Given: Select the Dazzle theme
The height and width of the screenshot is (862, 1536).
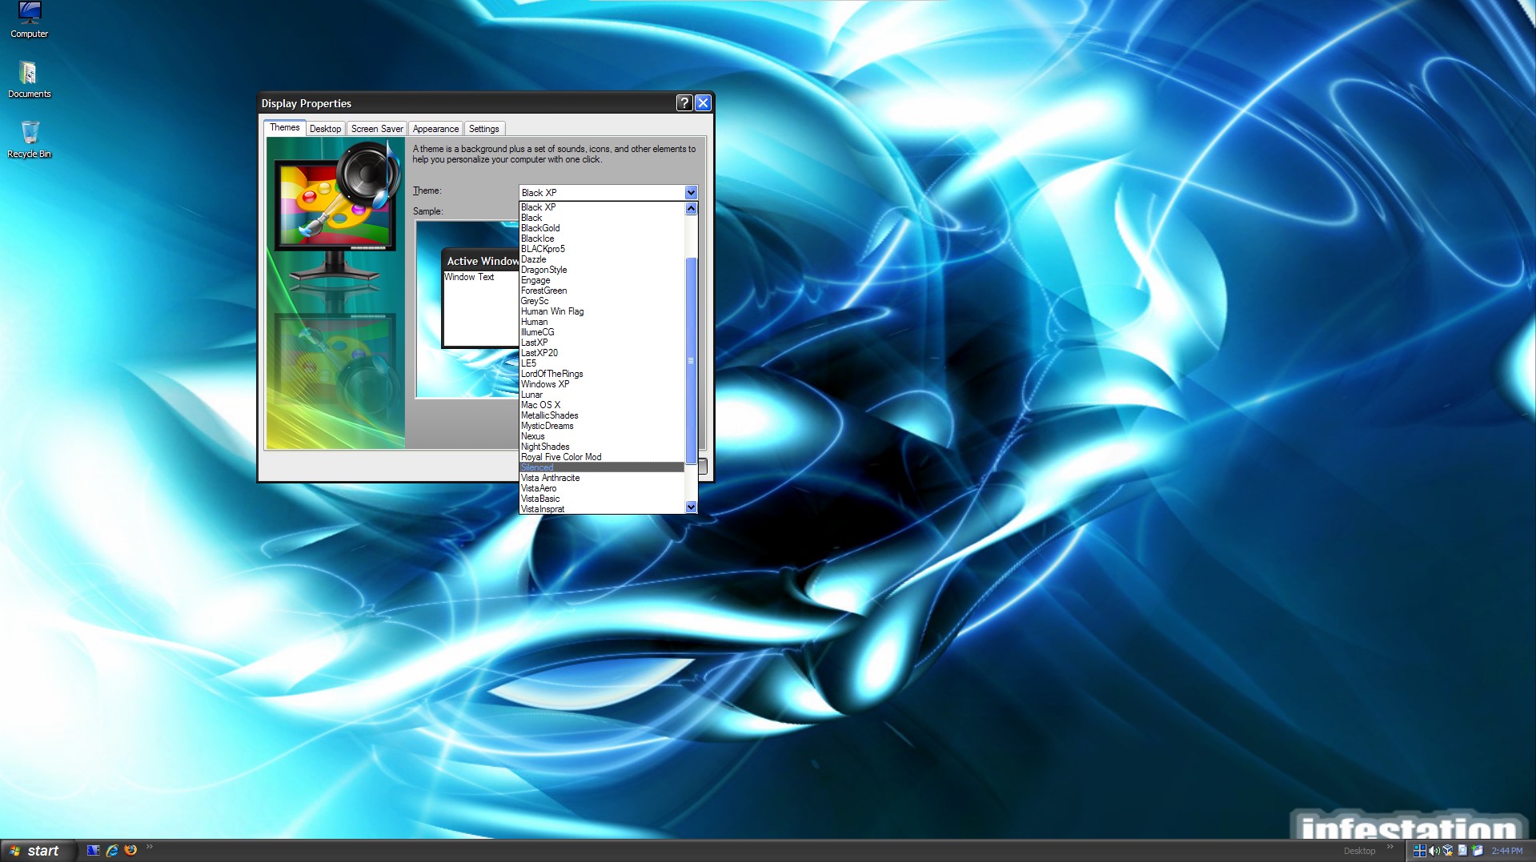Looking at the screenshot, I should [x=602, y=259].
